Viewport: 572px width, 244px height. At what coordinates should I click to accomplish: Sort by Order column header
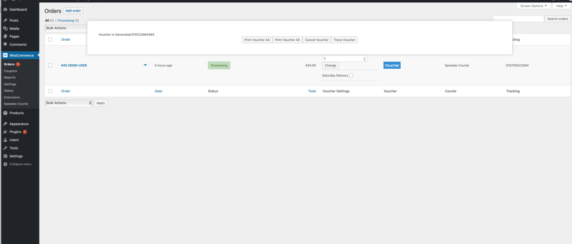[66, 40]
